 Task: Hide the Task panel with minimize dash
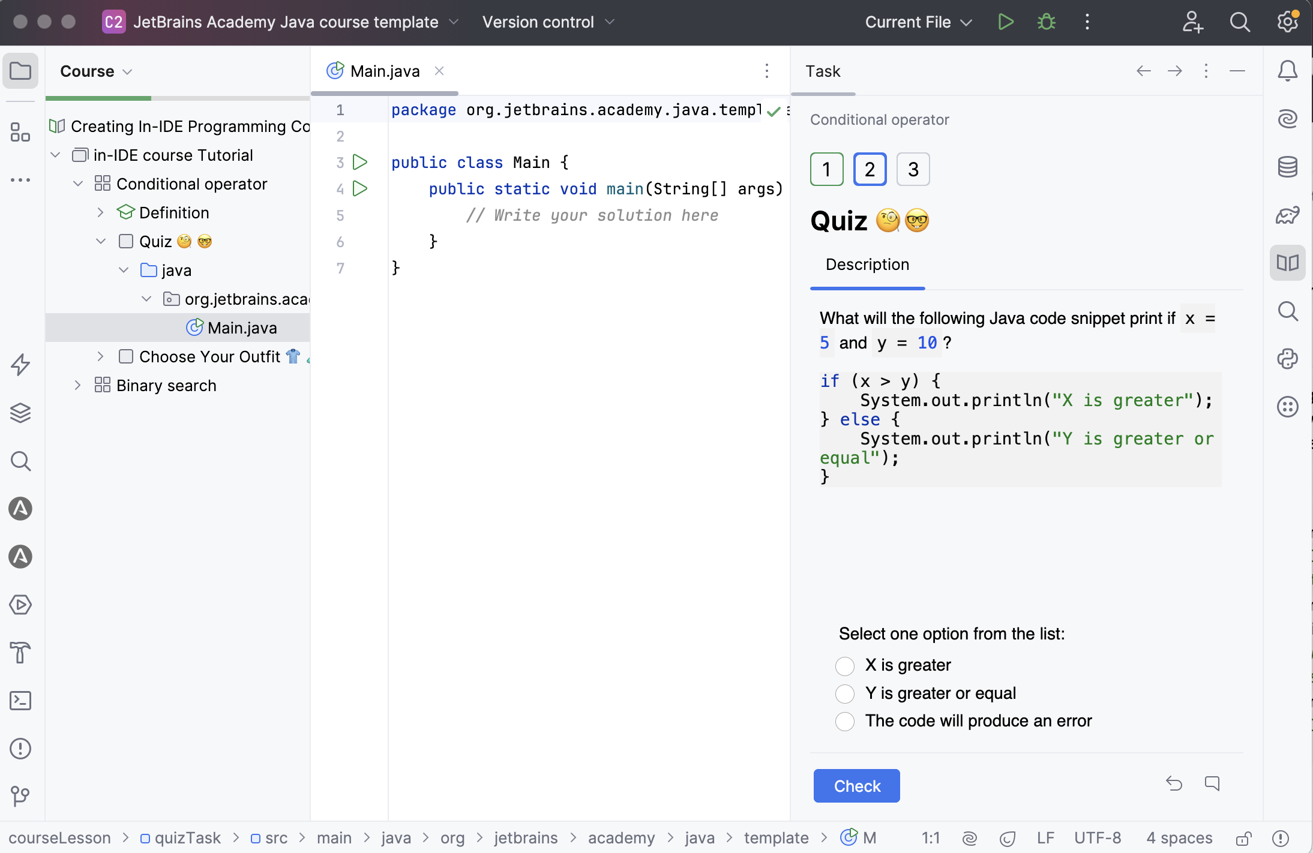click(1237, 71)
